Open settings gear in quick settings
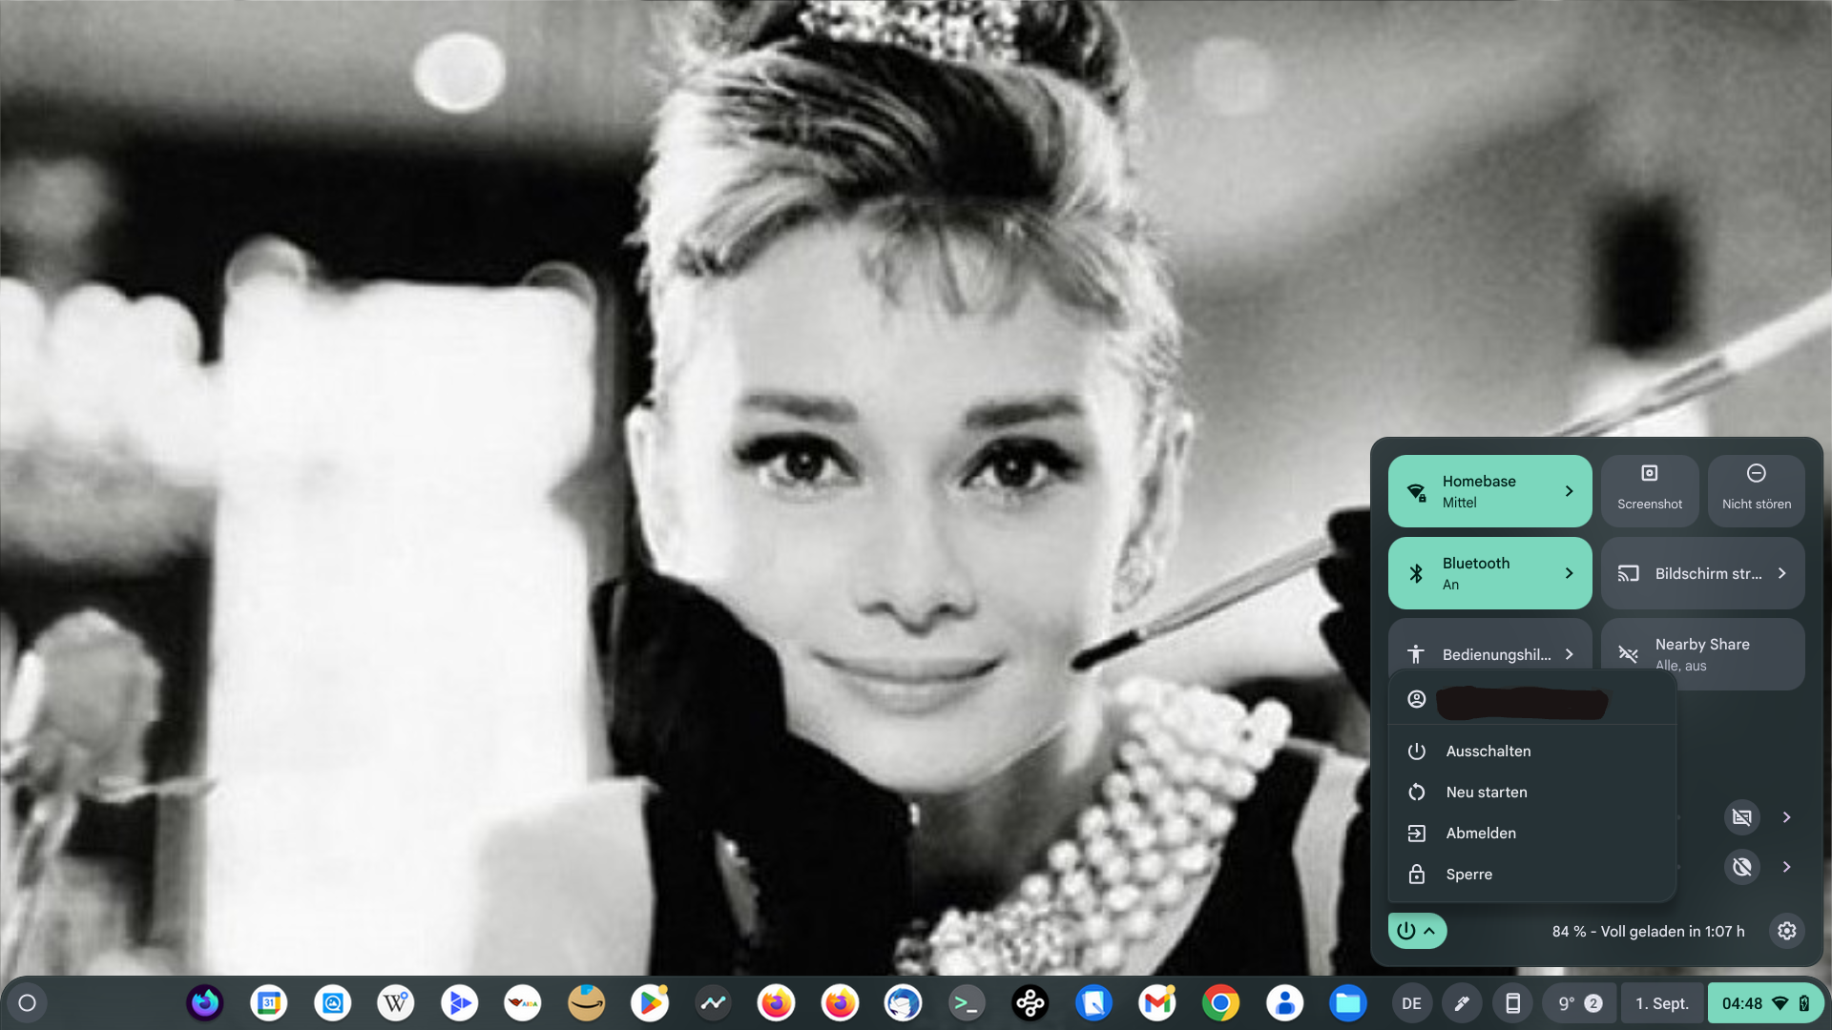 pos(1786,931)
